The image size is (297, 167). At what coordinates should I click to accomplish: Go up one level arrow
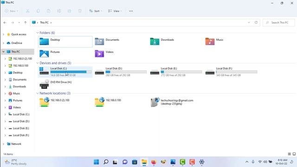(x=26, y=23)
